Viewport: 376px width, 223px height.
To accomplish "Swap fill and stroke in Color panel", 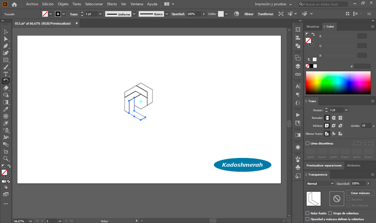I will pyautogui.click(x=313, y=34).
